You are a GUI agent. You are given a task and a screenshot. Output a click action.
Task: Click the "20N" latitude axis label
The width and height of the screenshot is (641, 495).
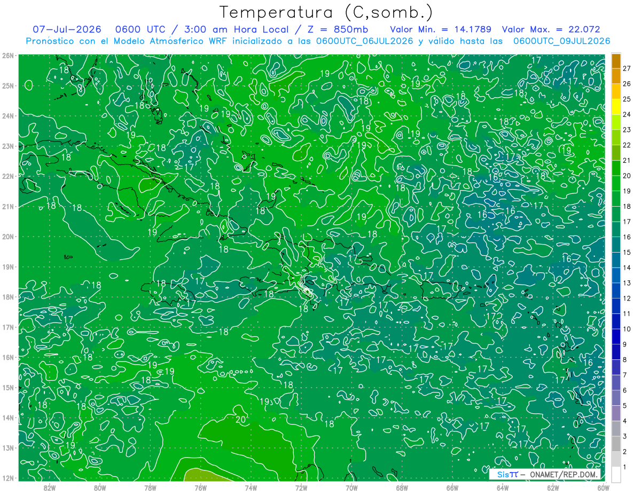[x=7, y=237]
